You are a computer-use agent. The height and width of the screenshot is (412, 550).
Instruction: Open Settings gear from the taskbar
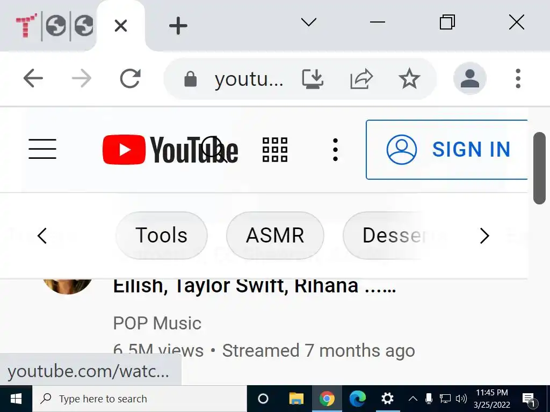click(x=388, y=399)
